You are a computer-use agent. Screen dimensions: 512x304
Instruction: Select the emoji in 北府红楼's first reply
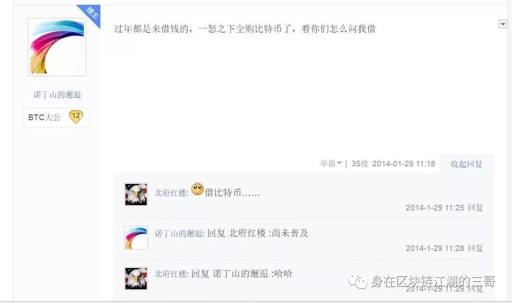[x=197, y=189]
